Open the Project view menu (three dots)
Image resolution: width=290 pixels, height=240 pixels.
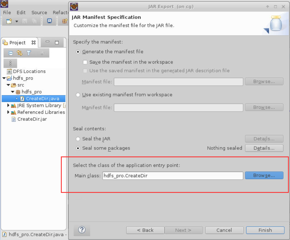pyautogui.click(x=10, y=63)
